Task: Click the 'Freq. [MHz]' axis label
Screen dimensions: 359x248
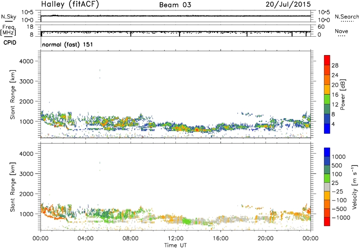Action: [x=9, y=30]
